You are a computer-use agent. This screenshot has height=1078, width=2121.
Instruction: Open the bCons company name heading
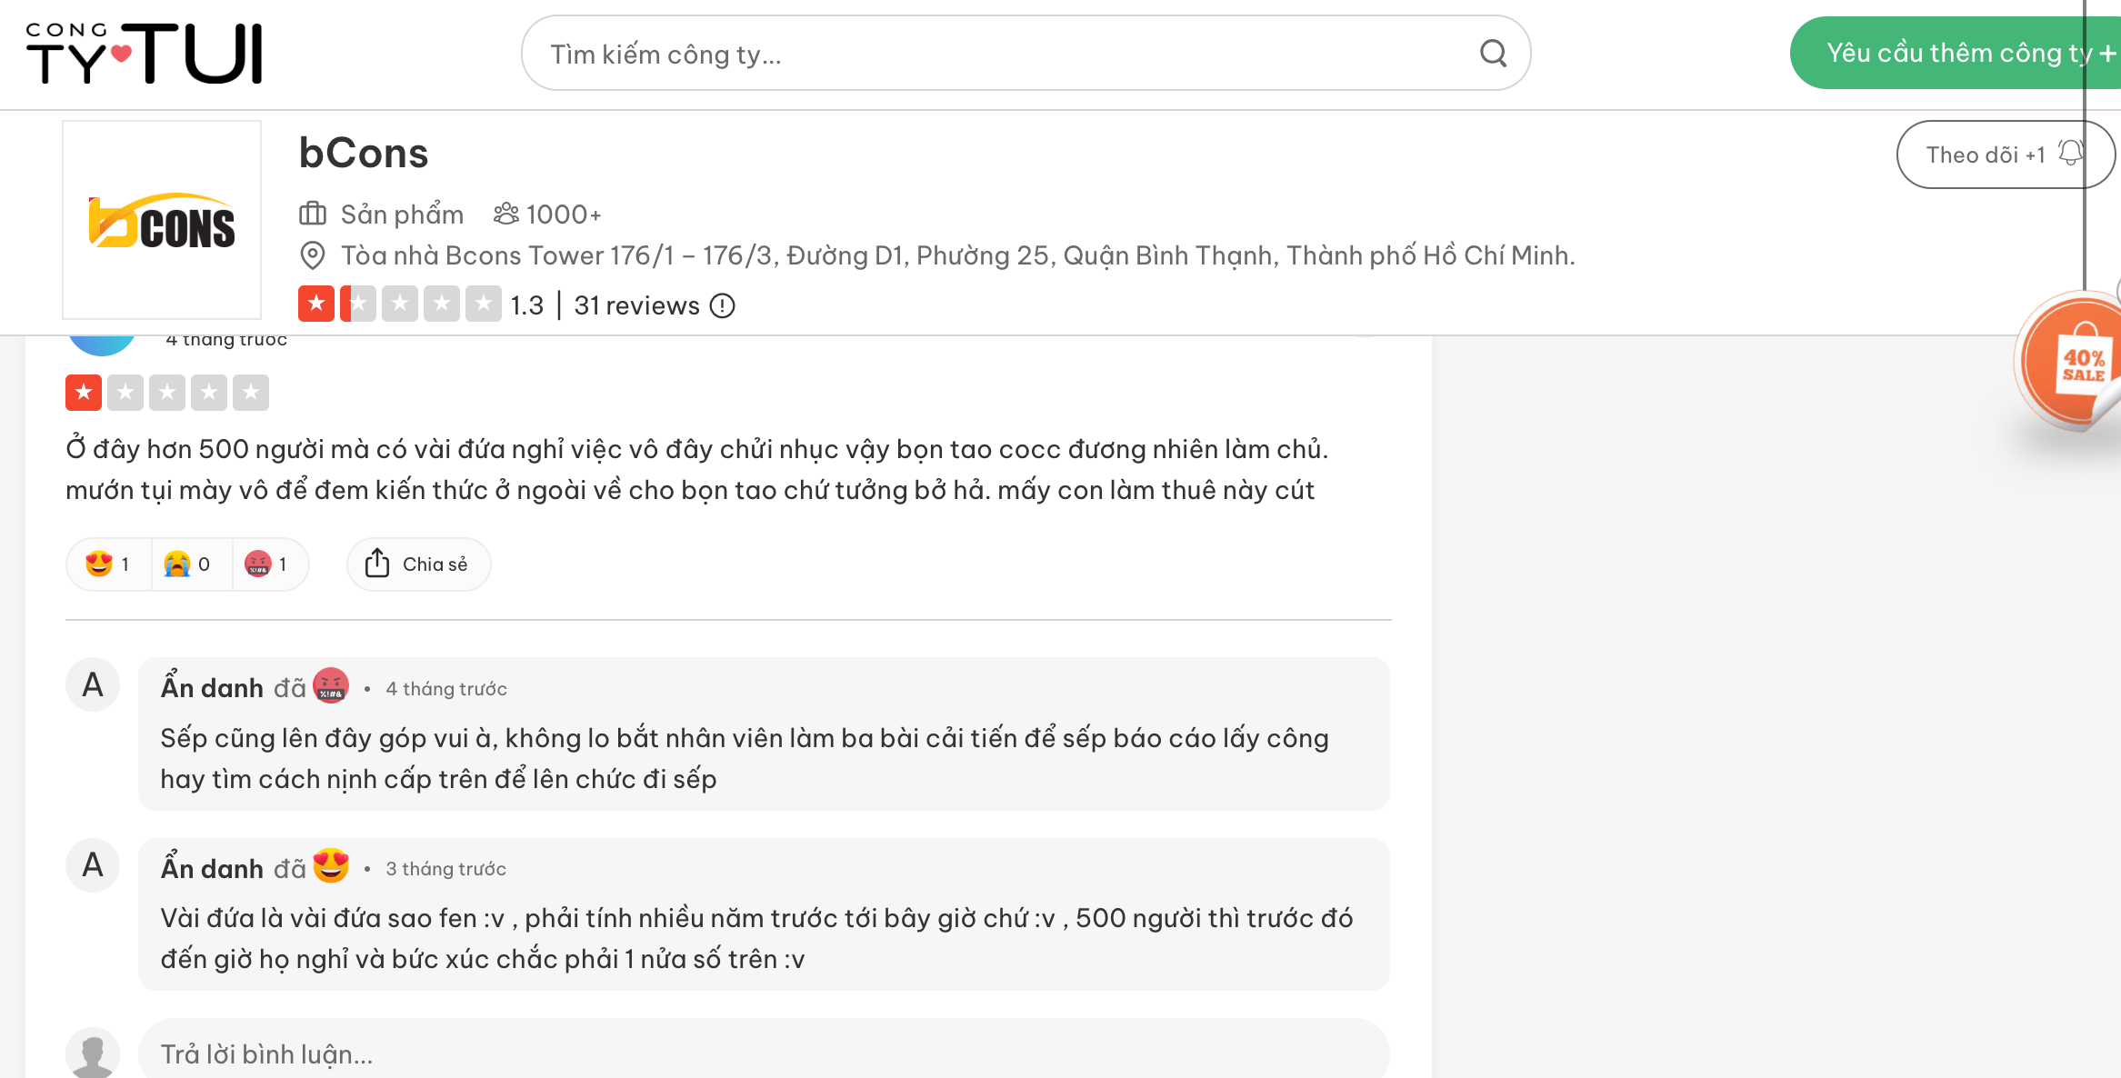[364, 153]
